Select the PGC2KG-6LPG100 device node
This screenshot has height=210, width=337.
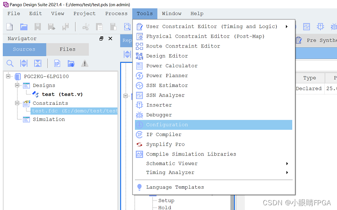[x=46, y=76]
